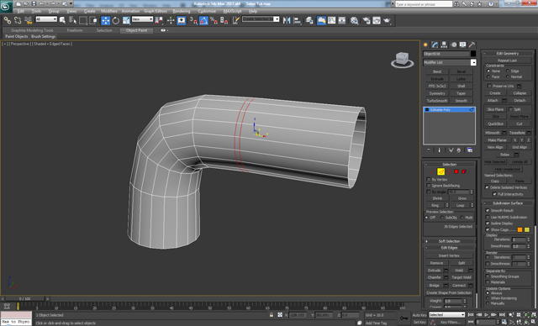Open the Display command panel tab

(463, 45)
